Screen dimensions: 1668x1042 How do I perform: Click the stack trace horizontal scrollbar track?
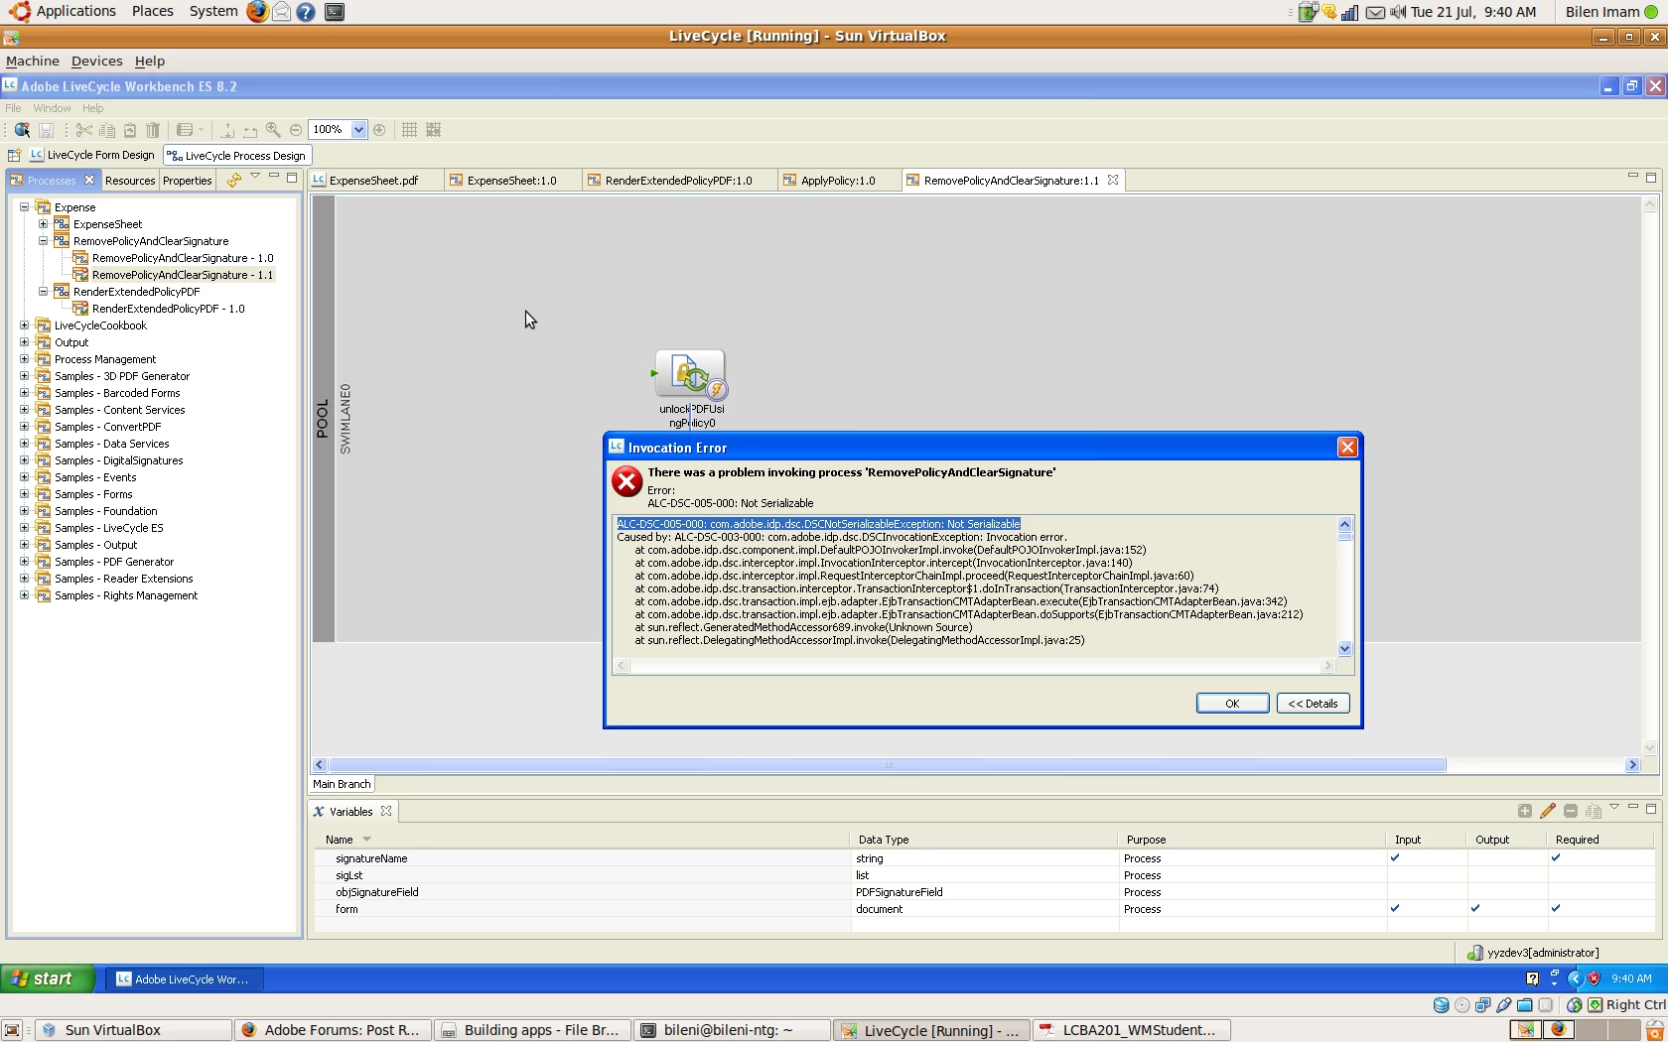point(975,666)
